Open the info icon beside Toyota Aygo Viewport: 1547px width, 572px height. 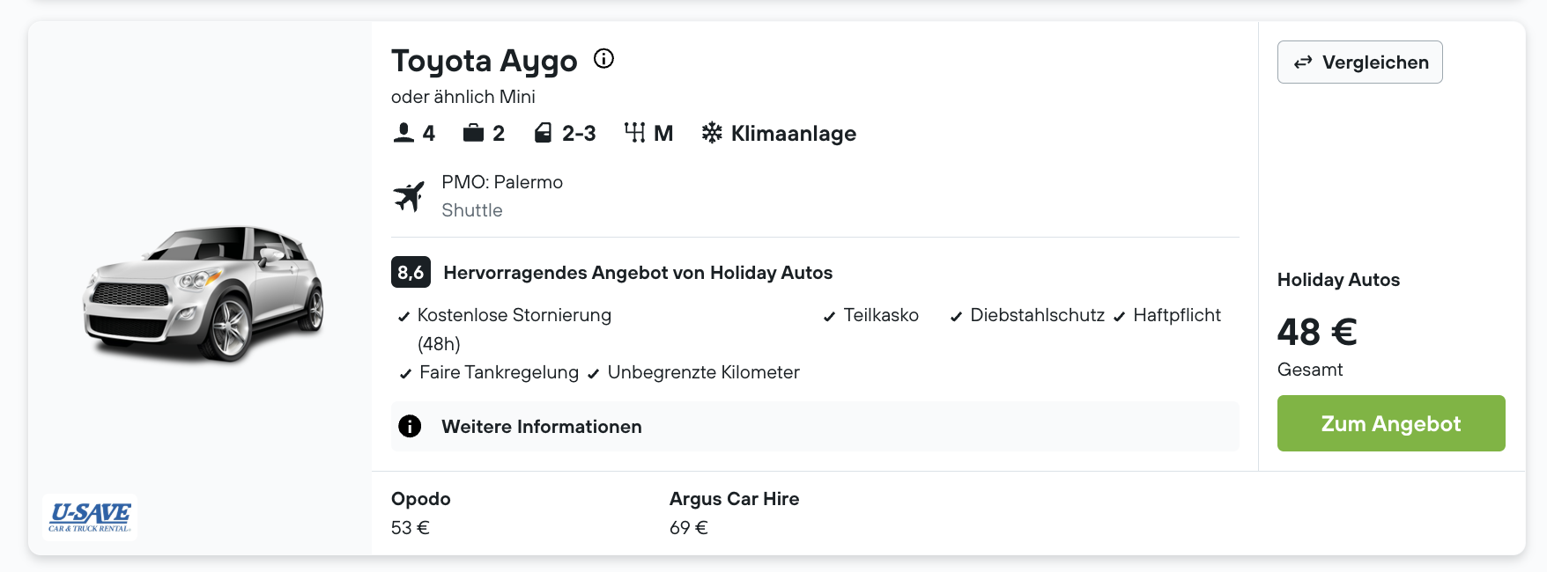[603, 59]
